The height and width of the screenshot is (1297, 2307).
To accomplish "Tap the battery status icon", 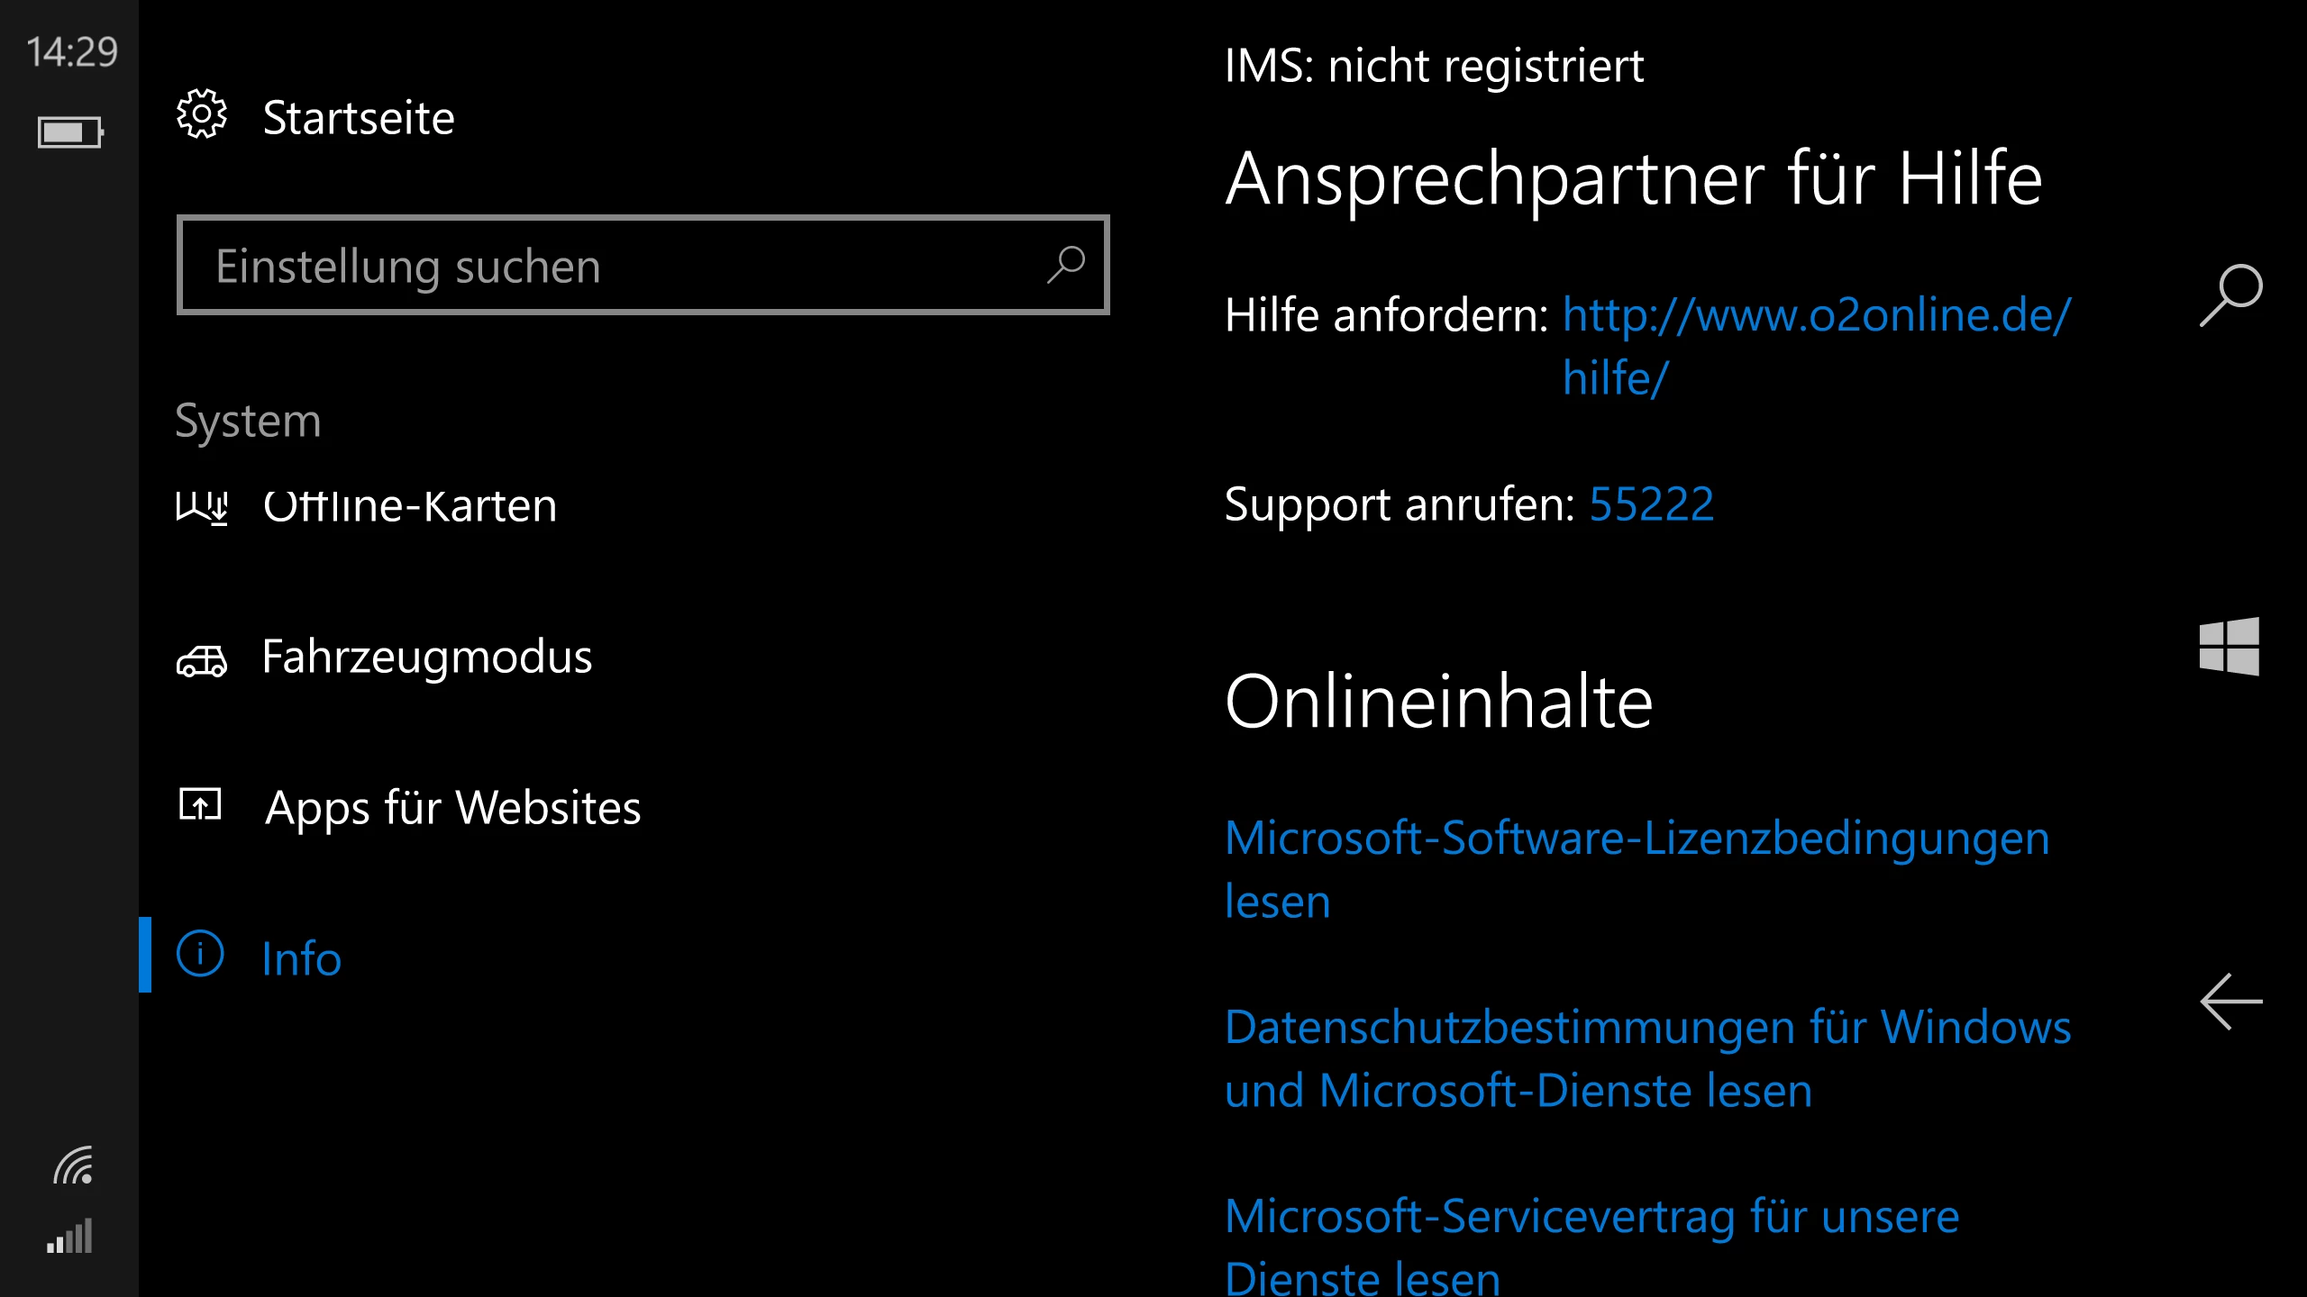I will point(70,132).
